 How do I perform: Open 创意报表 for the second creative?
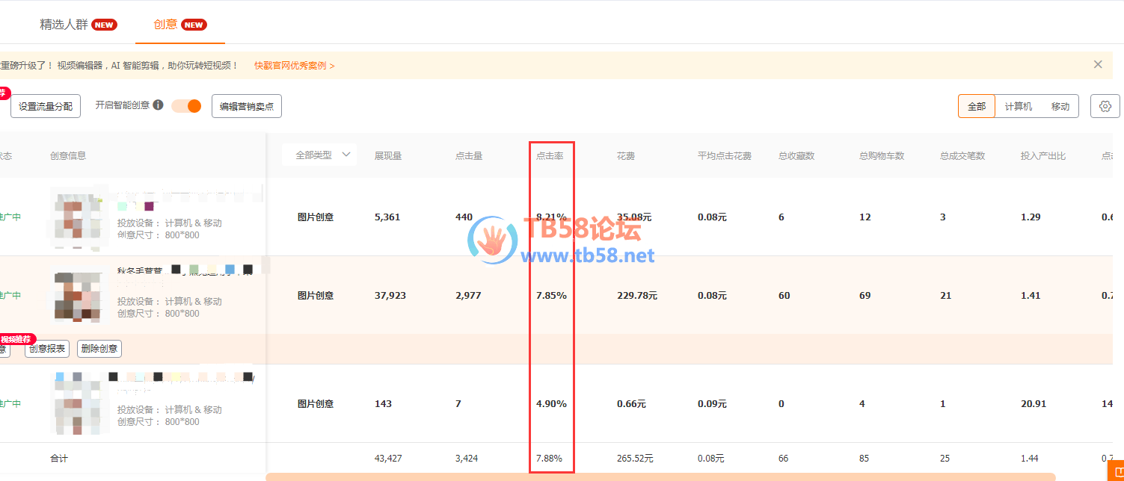(x=47, y=348)
